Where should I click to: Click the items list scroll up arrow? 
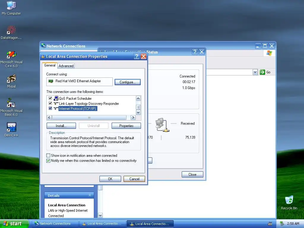(x=138, y=98)
